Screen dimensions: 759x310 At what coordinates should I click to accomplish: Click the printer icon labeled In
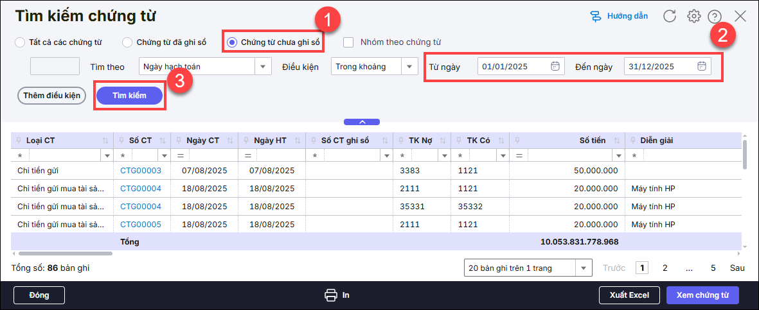click(331, 295)
